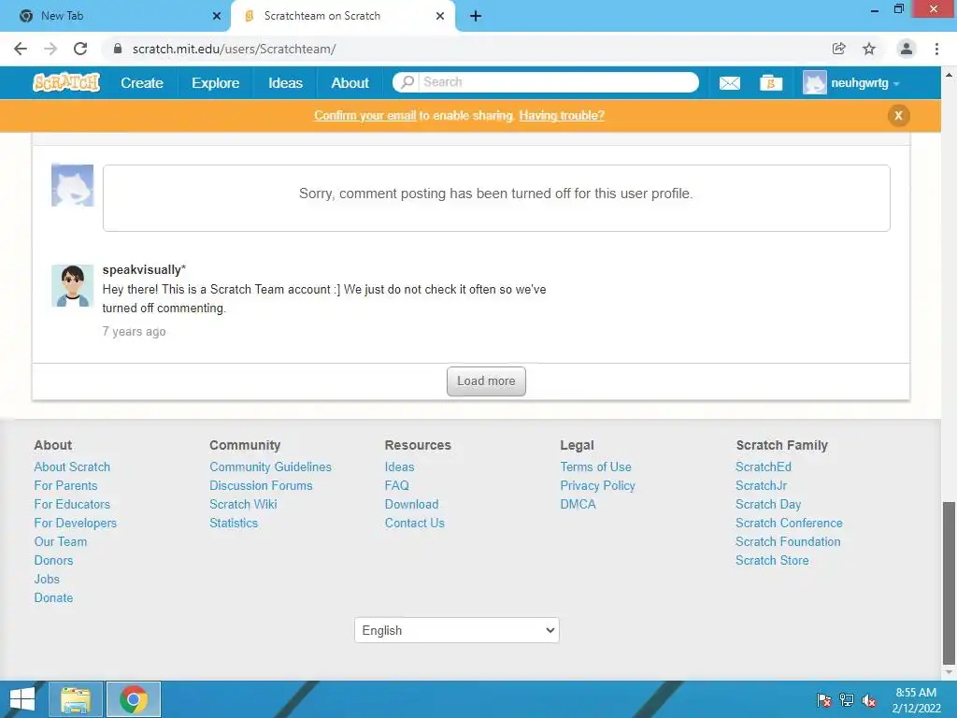Open the My Stuff folder icon
957x718 pixels.
click(771, 83)
